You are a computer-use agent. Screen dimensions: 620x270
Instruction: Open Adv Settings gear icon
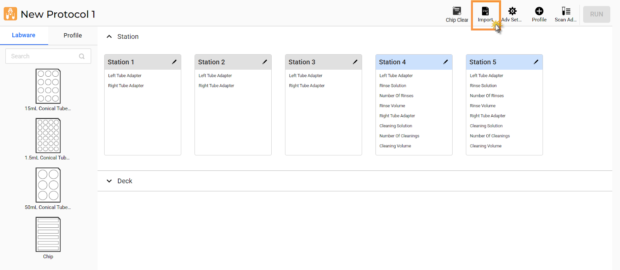point(512,11)
